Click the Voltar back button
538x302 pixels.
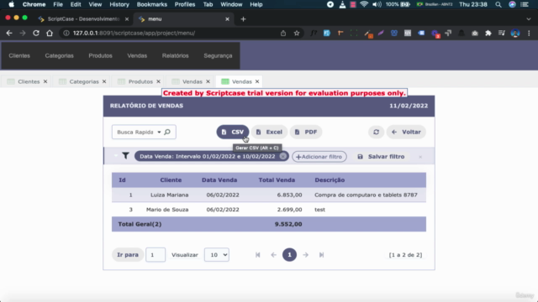pyautogui.click(x=406, y=132)
